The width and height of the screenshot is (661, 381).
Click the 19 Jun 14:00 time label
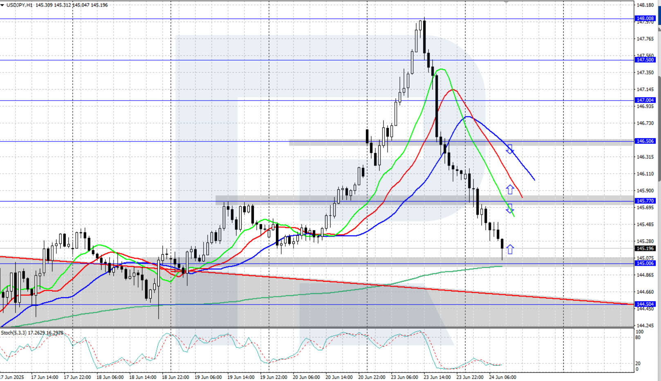click(x=241, y=377)
